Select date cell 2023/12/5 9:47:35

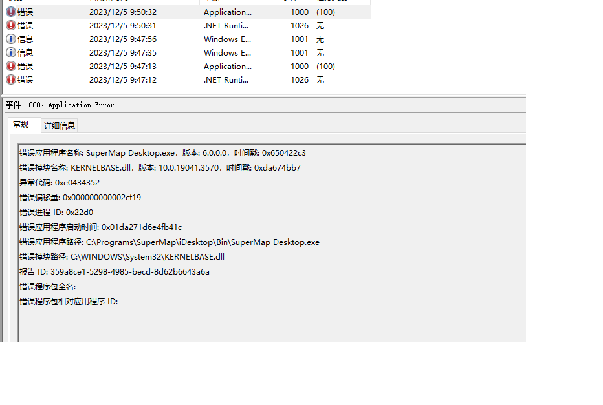click(123, 52)
